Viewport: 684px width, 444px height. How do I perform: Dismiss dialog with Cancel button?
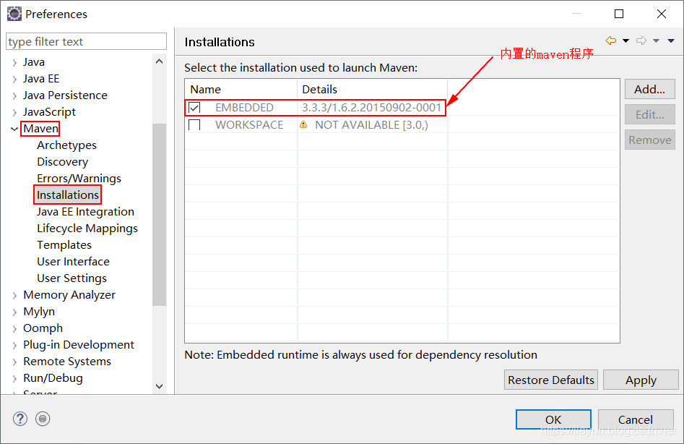point(636,419)
